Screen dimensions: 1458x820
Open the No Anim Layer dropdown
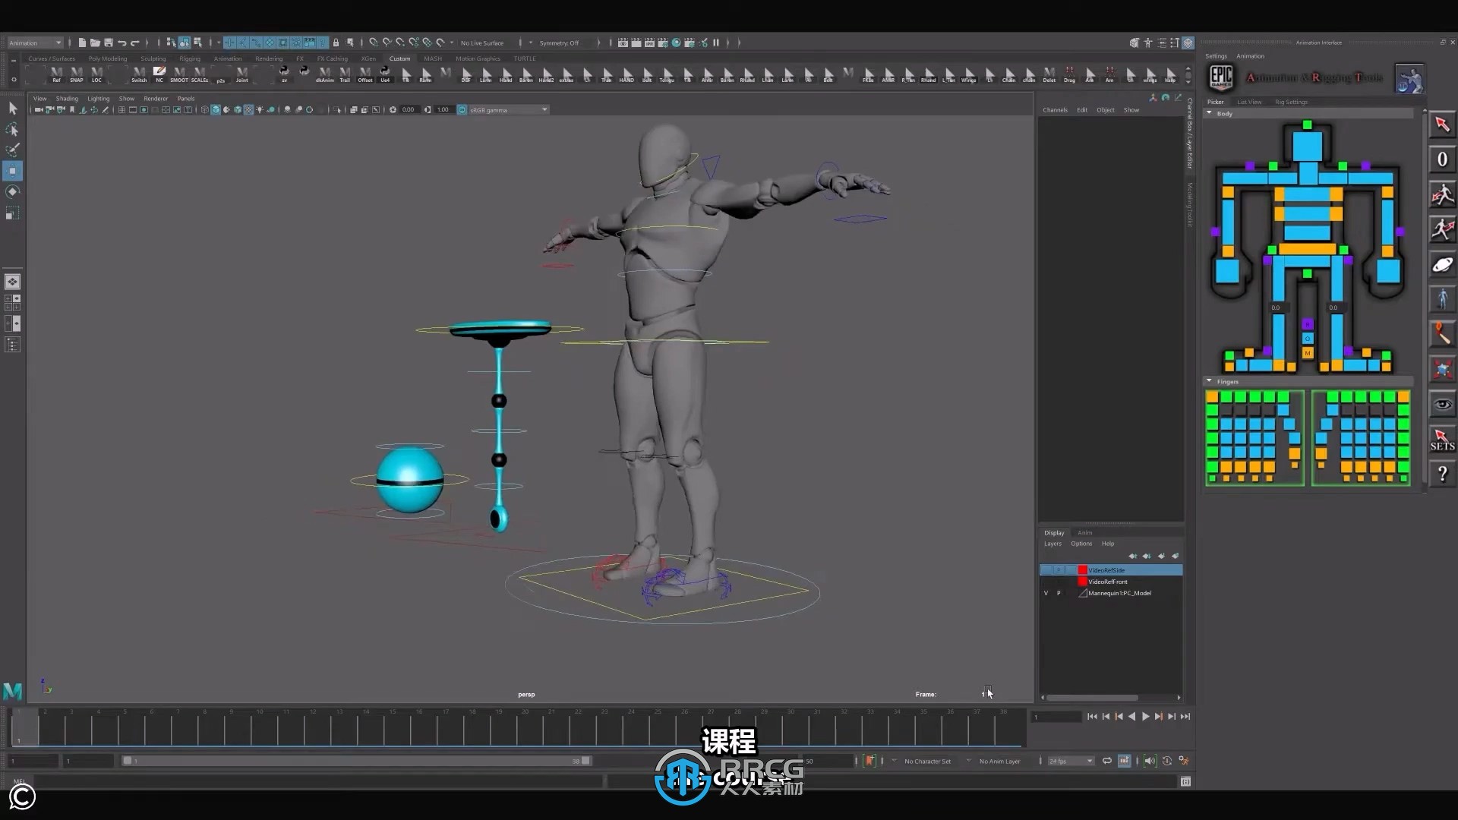[999, 761]
